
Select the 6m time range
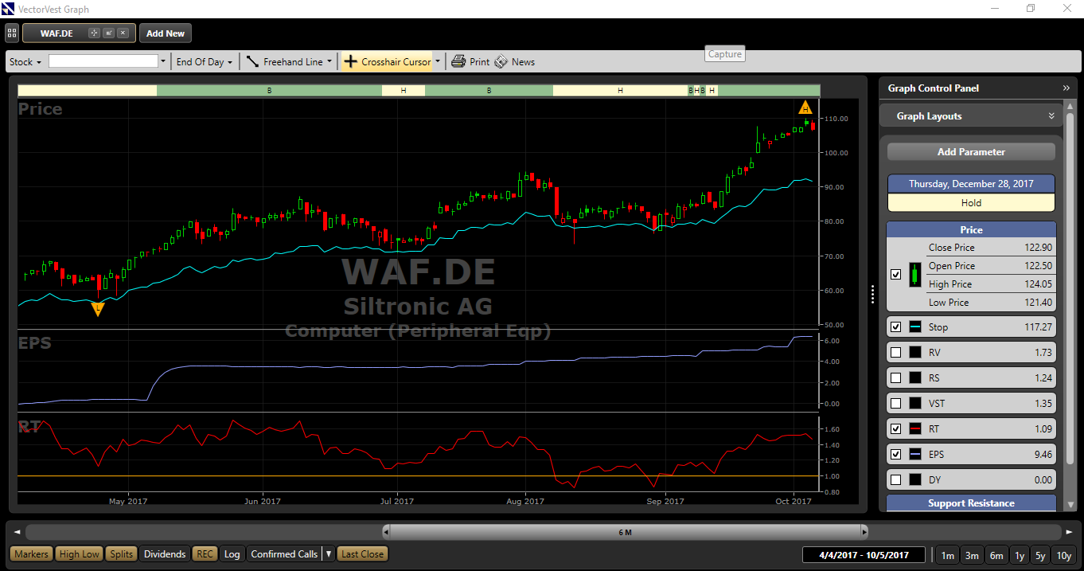(996, 555)
